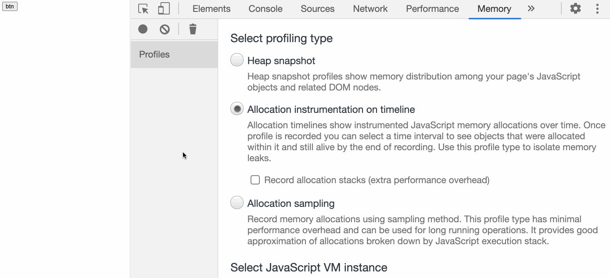Select the Heap snapshot radio button
Screen dimensions: 610x278
click(x=237, y=60)
